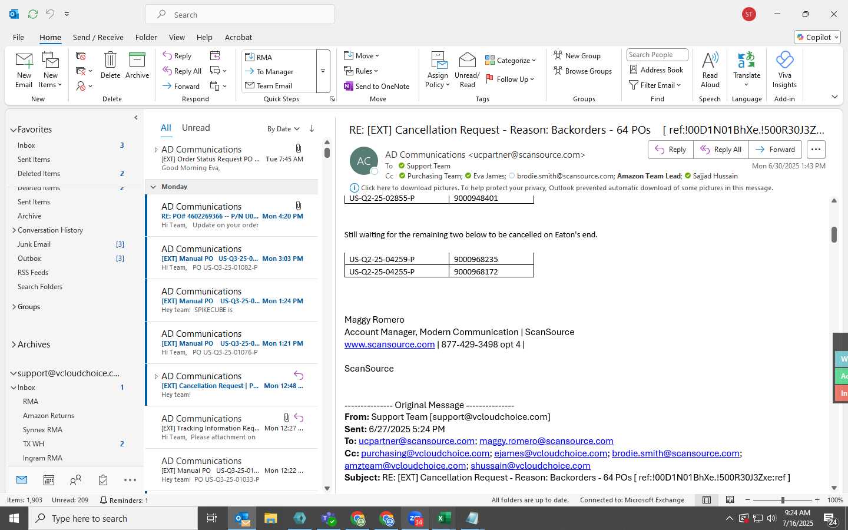Open the Categorize dropdown
This screenshot has width=848, height=530.
511,61
